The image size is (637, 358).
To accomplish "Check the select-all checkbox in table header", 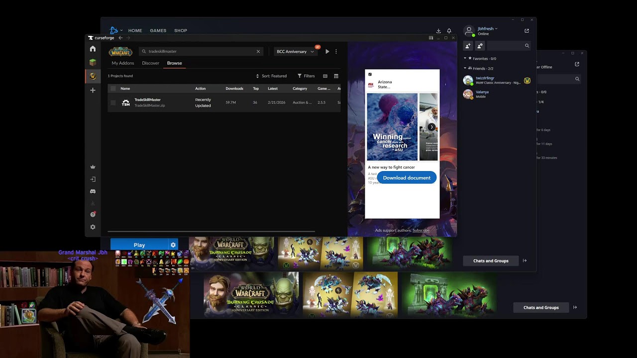I will click(x=113, y=89).
